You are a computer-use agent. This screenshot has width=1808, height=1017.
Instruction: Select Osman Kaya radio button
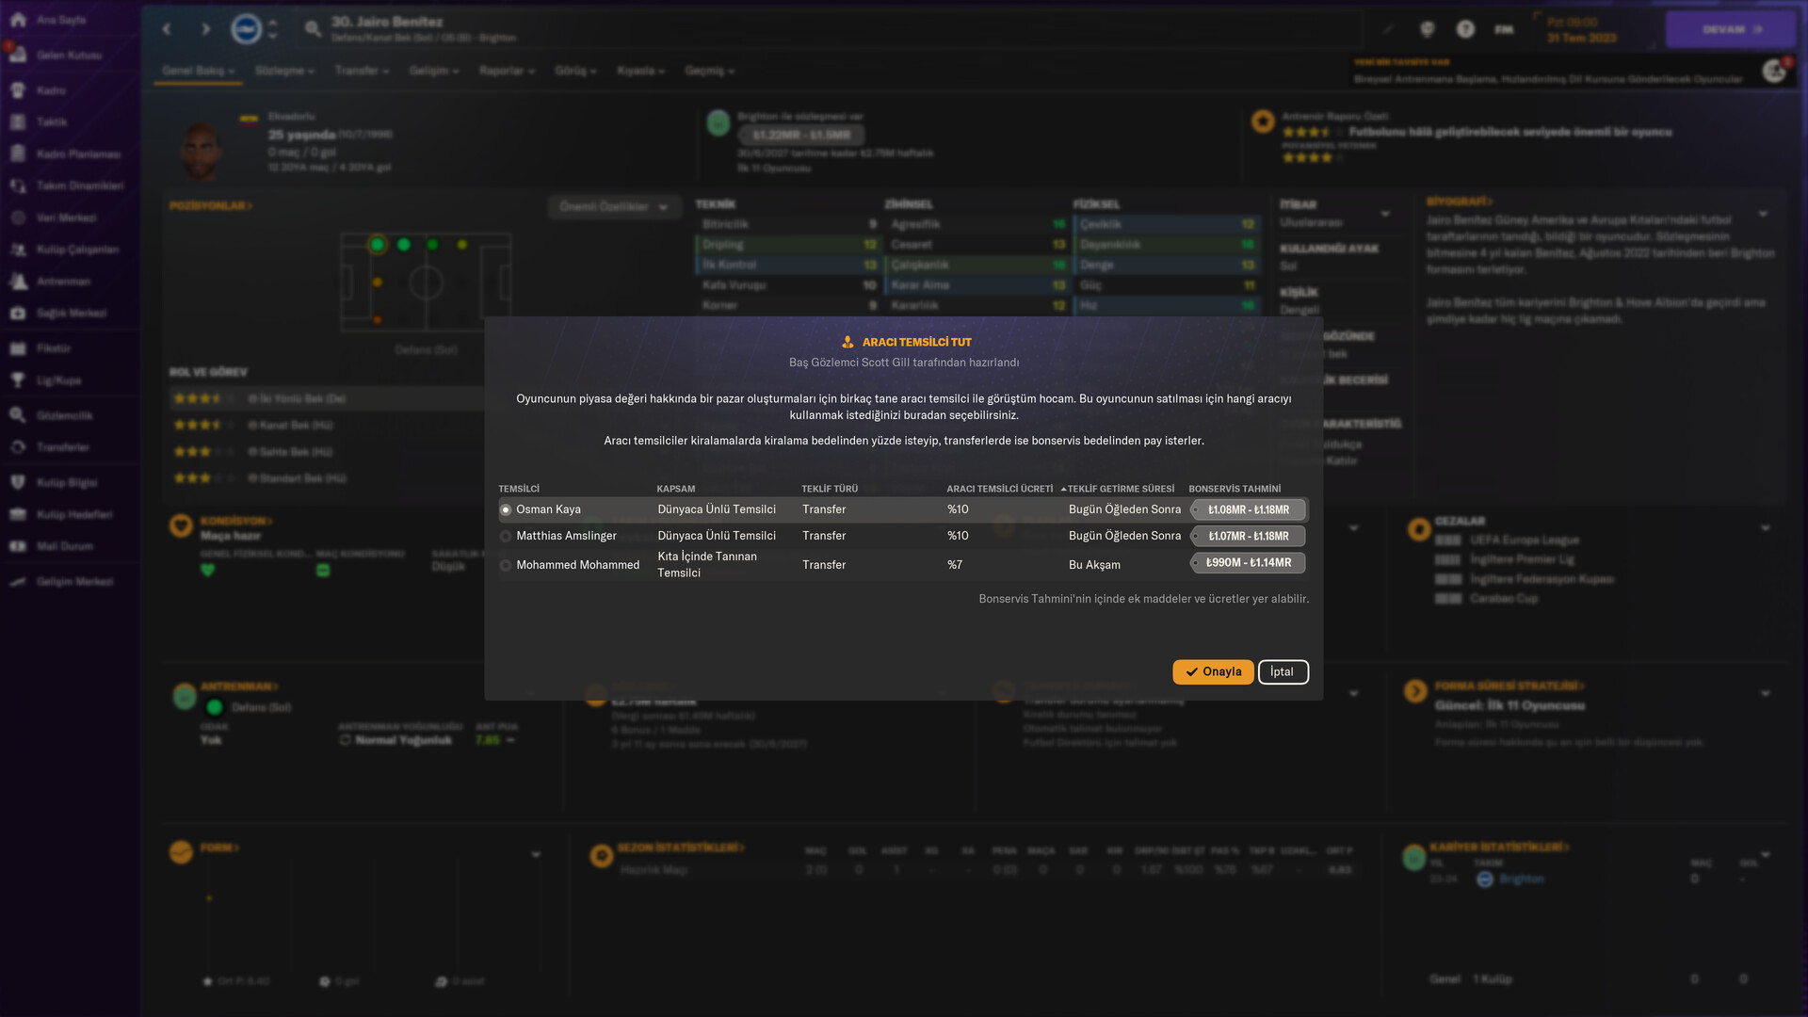coord(506,509)
